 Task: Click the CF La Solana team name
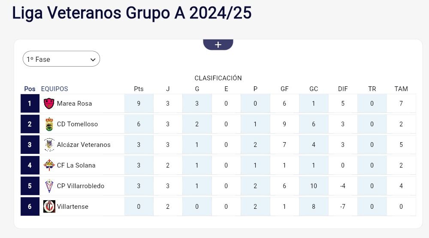click(76, 165)
